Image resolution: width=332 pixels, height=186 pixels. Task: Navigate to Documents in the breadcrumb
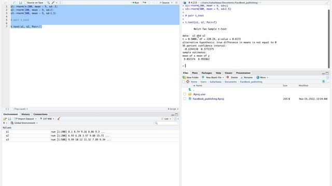(x=230, y=82)
